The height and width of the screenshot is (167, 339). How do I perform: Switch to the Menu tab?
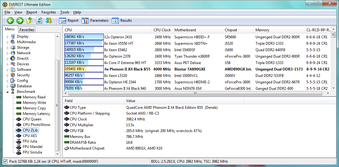(10, 29)
